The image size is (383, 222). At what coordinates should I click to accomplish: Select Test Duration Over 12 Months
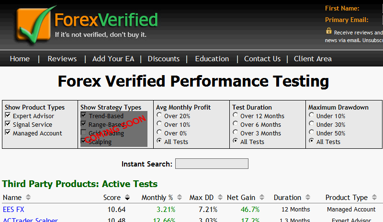[x=235, y=115]
